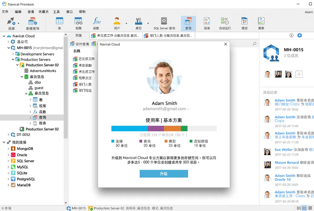
Task: Click Mason Benard link in activity log
Action: point(287,162)
